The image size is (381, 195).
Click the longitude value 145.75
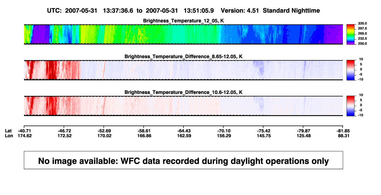[x=263, y=136]
